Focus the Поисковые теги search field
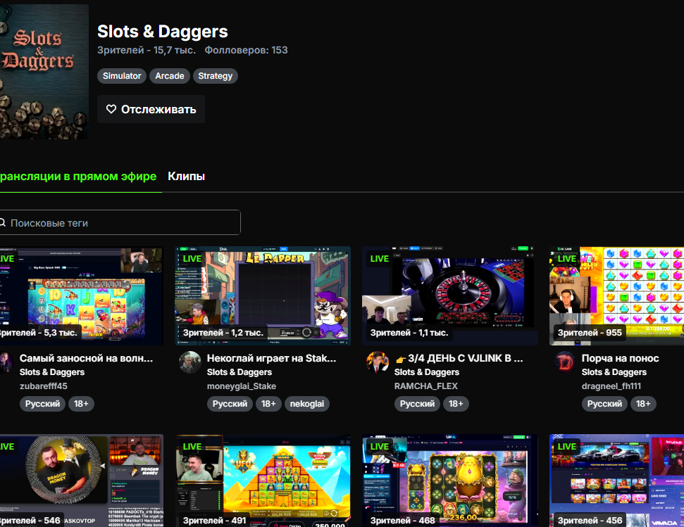Screen dimensions: 684x527 [x=120, y=222]
